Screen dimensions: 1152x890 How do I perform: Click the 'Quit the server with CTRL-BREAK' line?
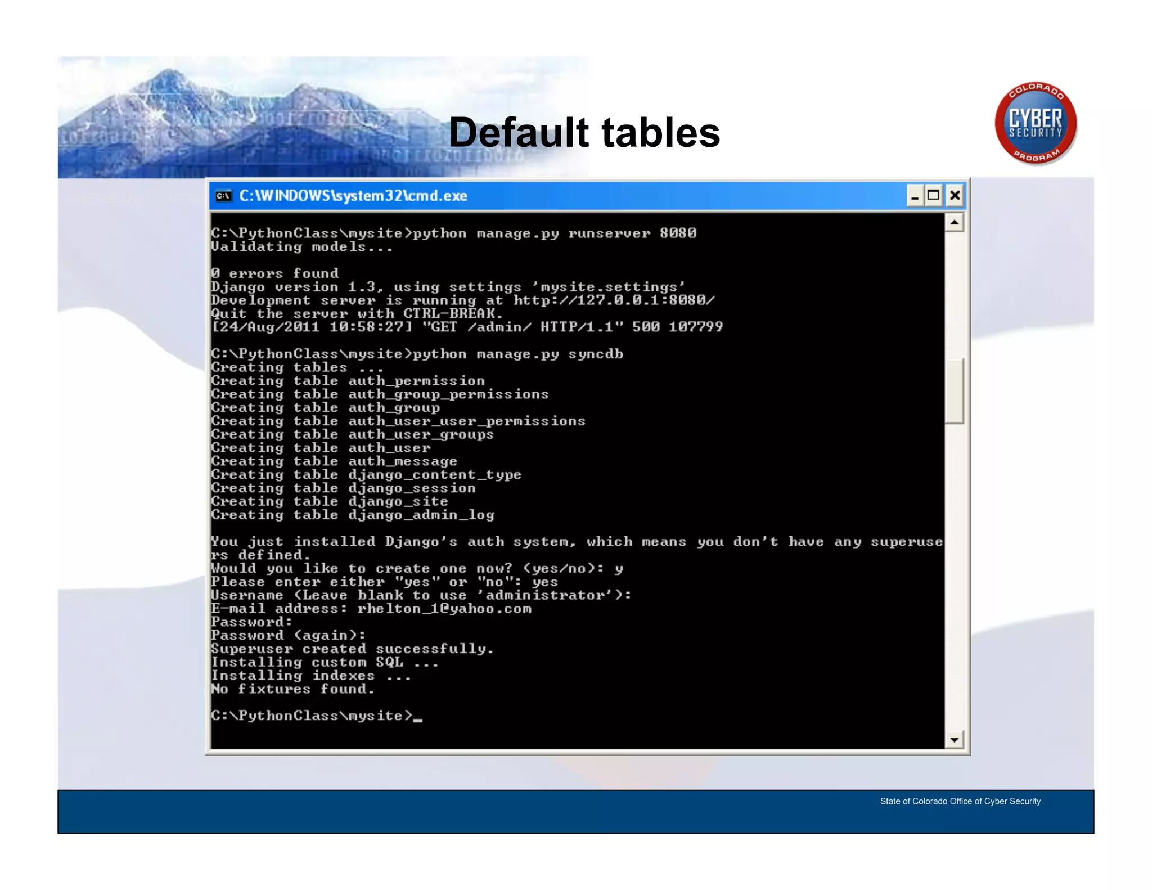click(357, 314)
